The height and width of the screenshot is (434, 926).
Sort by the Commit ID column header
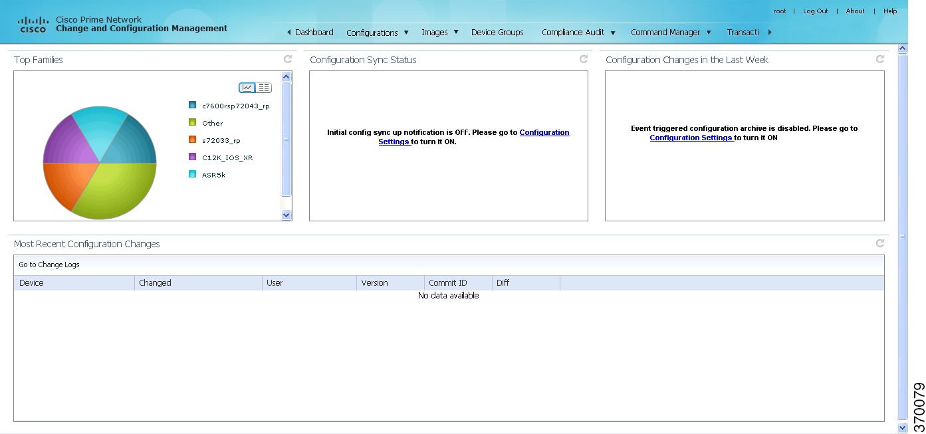coord(458,283)
